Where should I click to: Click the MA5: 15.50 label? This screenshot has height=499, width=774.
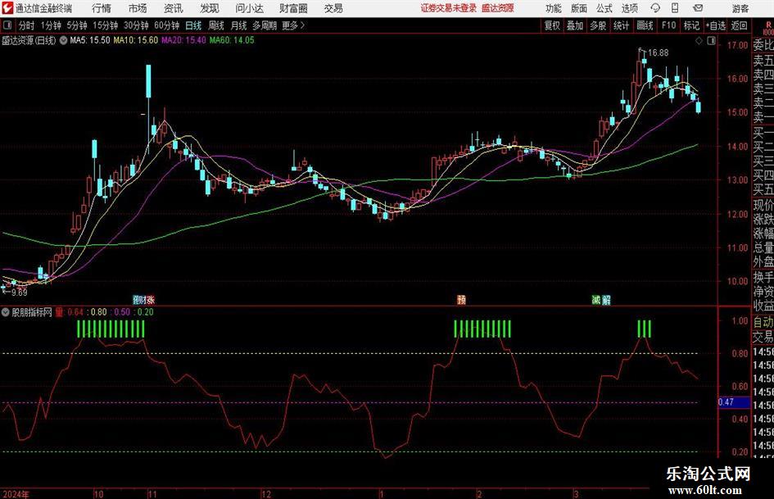tap(90, 40)
